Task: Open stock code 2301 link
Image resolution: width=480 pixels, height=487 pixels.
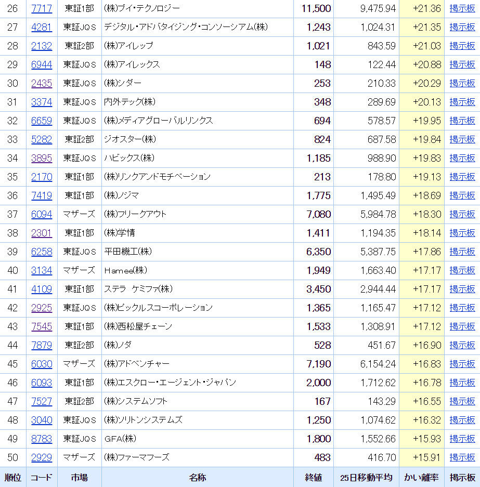Action: coord(42,233)
